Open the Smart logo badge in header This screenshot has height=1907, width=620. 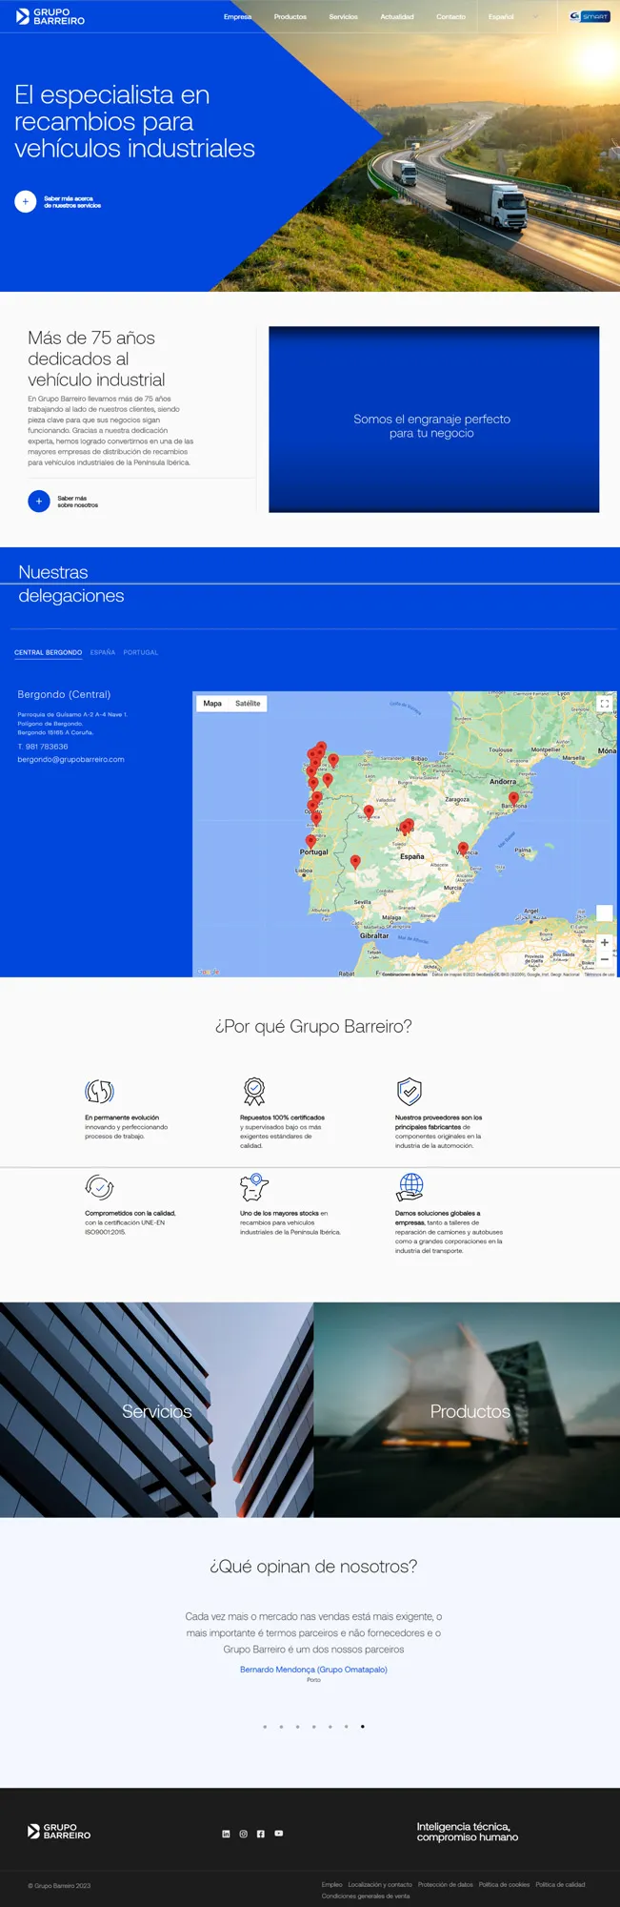pyautogui.click(x=590, y=16)
